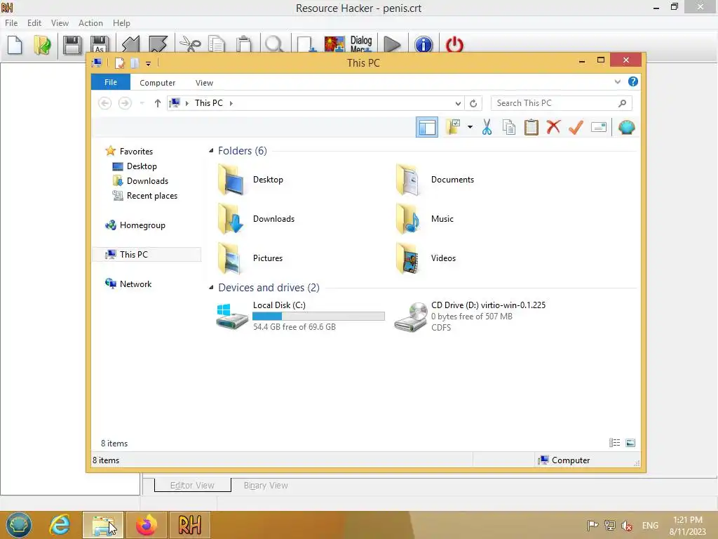Click blue scissors Cut icon in Explorer
This screenshot has width=718, height=539.
487,128
